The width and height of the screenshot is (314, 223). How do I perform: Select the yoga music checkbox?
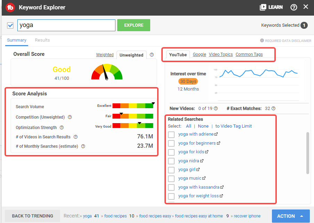click(171, 179)
